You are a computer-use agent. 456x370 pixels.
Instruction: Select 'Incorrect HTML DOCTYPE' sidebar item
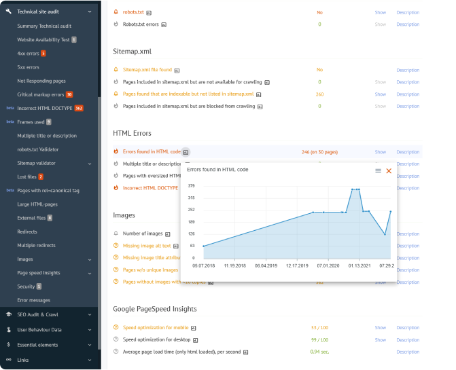pos(44,108)
